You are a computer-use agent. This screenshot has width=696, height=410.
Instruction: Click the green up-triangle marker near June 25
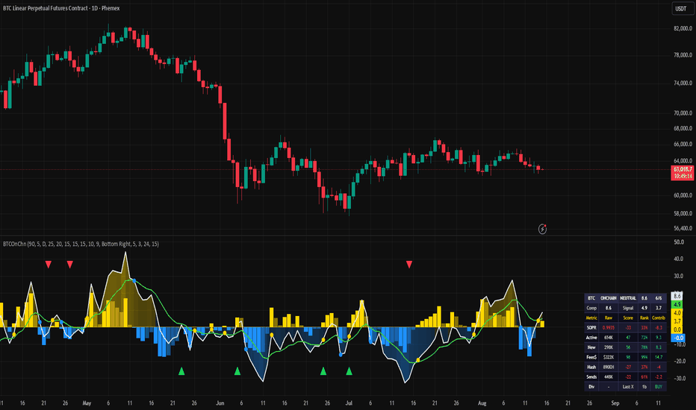tap(323, 371)
